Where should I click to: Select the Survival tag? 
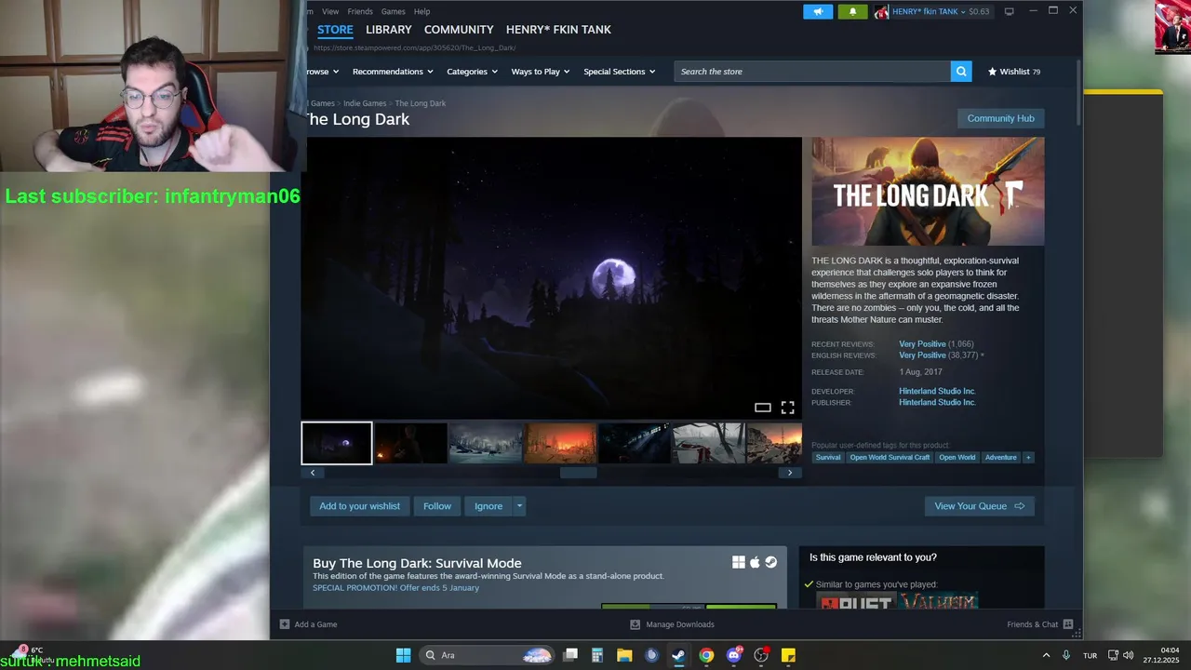(828, 457)
